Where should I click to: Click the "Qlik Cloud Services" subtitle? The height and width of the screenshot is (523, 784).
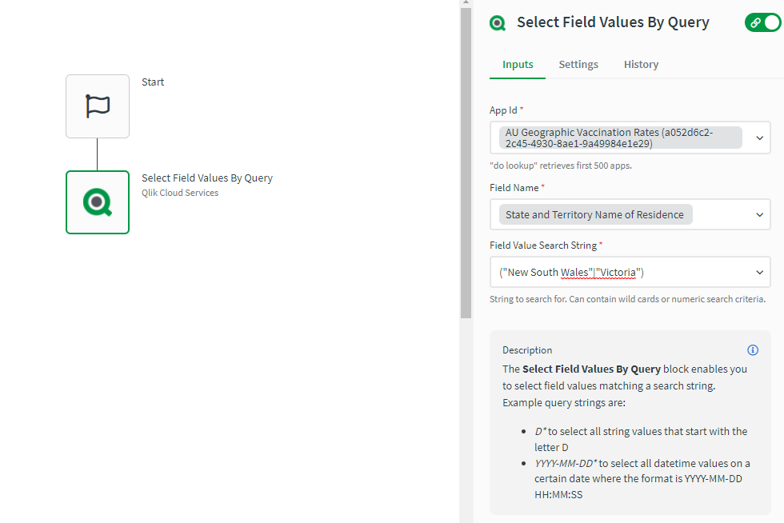pos(180,193)
